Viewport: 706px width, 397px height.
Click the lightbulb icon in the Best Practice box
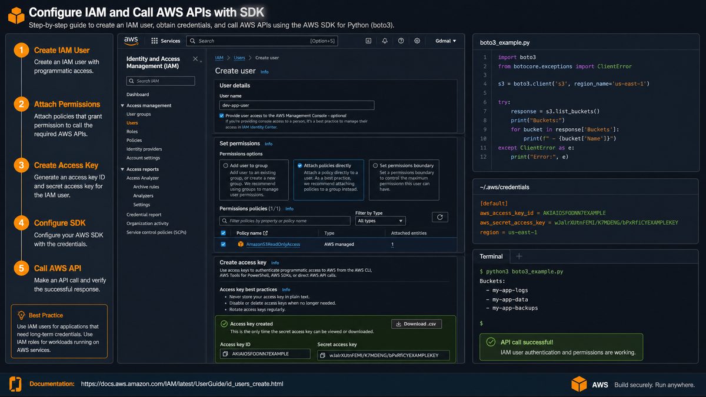click(x=22, y=315)
